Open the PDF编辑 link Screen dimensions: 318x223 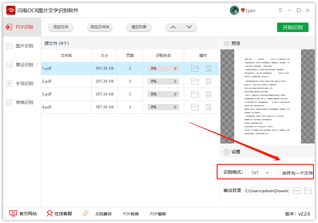tap(158, 214)
